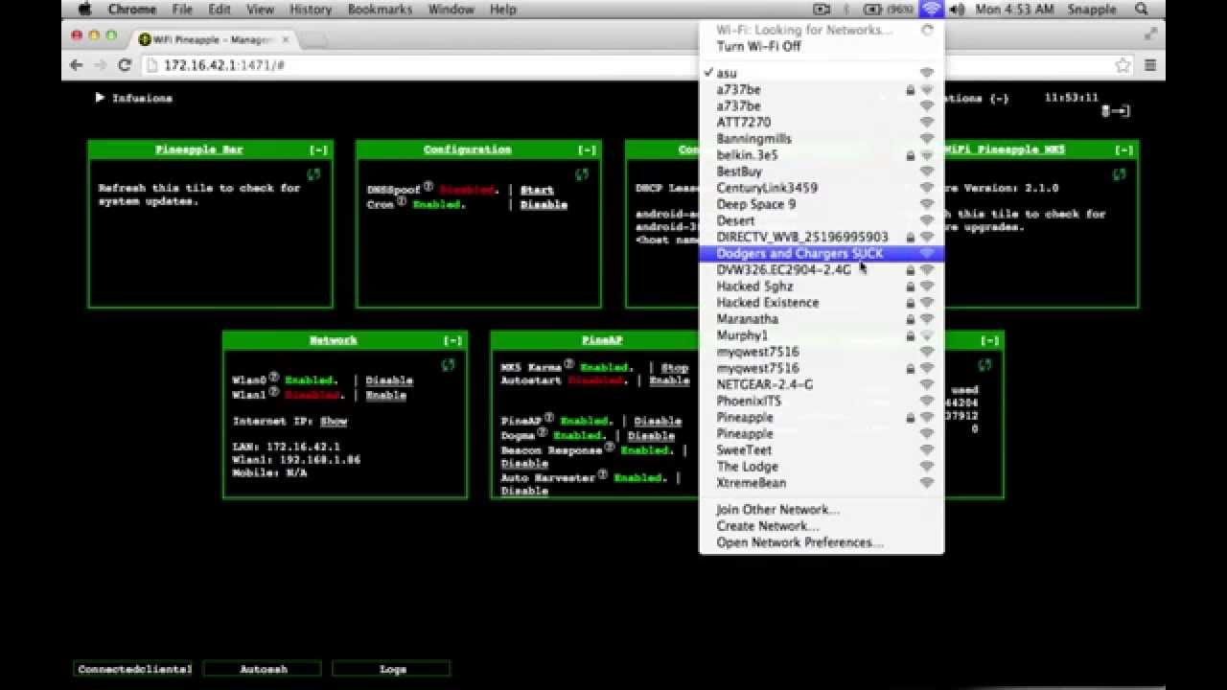Refresh the Pineapple Bar tile
Screen dimensions: 1227x690
313,174
